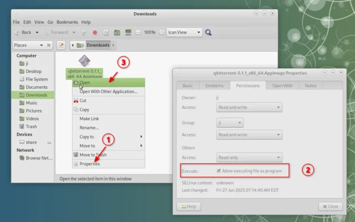355x222 pixels.
Task: Open the Back history dropdown arrow
Action: point(37,32)
